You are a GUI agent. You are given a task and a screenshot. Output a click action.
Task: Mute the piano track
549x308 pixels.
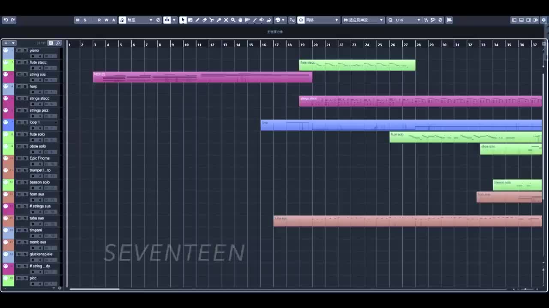(19, 50)
